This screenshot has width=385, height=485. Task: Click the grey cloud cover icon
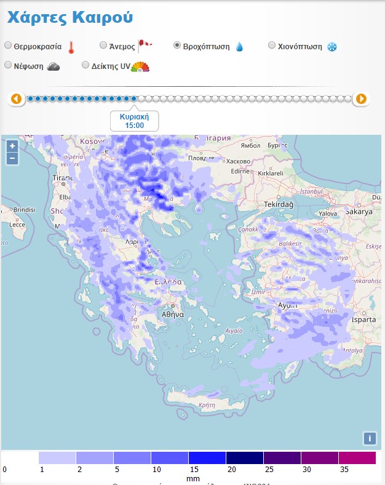pyautogui.click(x=54, y=66)
